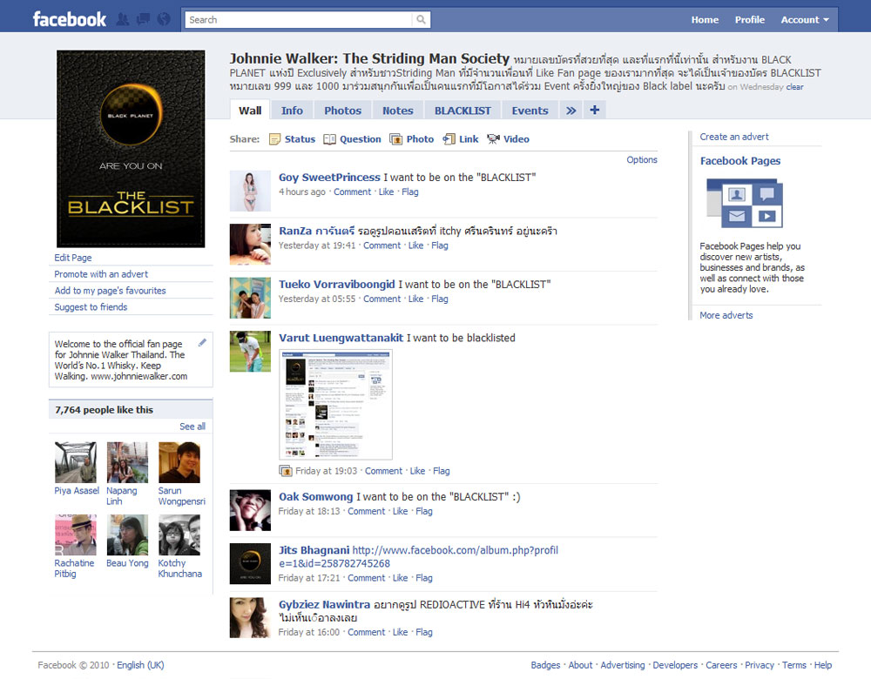
Task: Clear the page status with clear link
Action: [x=794, y=87]
